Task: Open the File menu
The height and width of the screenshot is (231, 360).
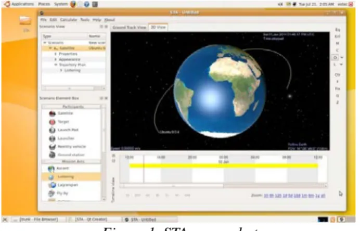Action: (43, 20)
